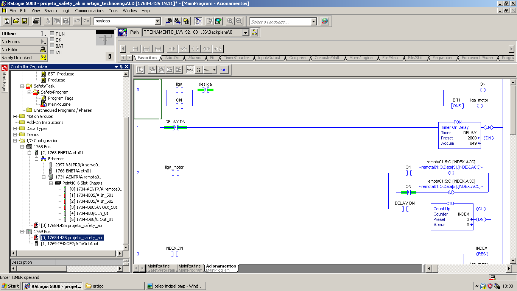Collapse the 1768 Bus node

22,147
